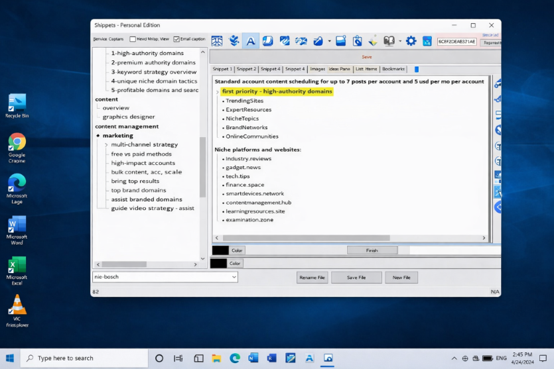554x369 pixels.
Task: Open the List Items tab
Action: (366, 69)
